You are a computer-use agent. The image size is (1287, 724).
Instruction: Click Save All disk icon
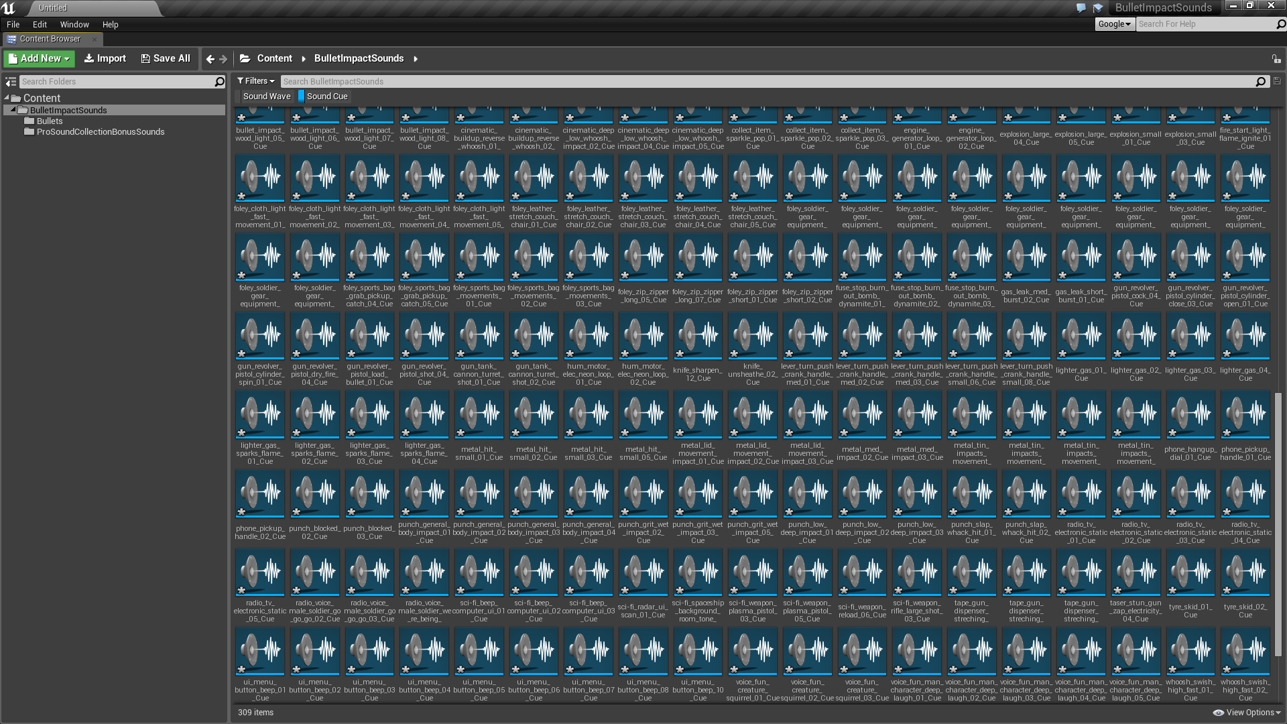click(x=145, y=59)
